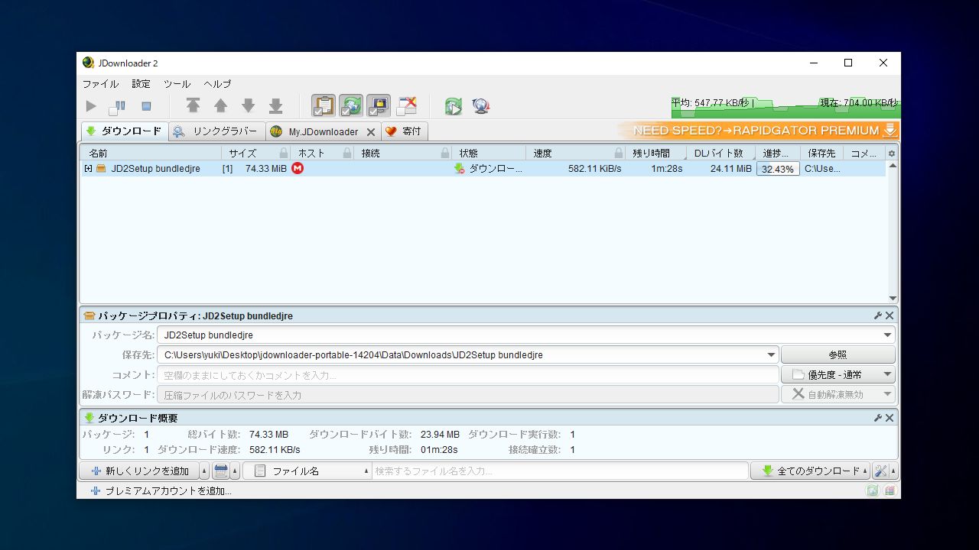The width and height of the screenshot is (979, 550).
Task: Click the cleanup list icon button
Action: coord(221,471)
